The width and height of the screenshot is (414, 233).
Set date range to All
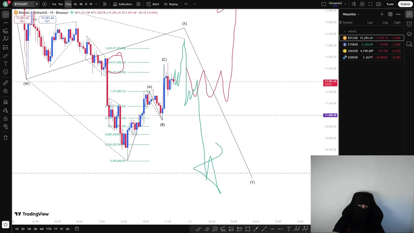(x=67, y=229)
